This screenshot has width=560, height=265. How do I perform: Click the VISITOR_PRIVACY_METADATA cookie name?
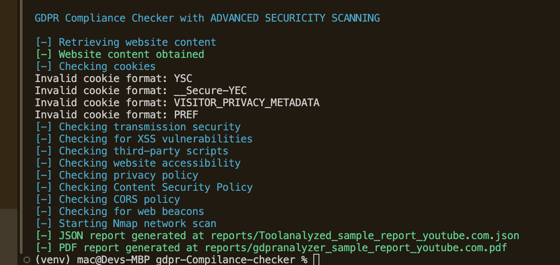pyautogui.click(x=247, y=103)
